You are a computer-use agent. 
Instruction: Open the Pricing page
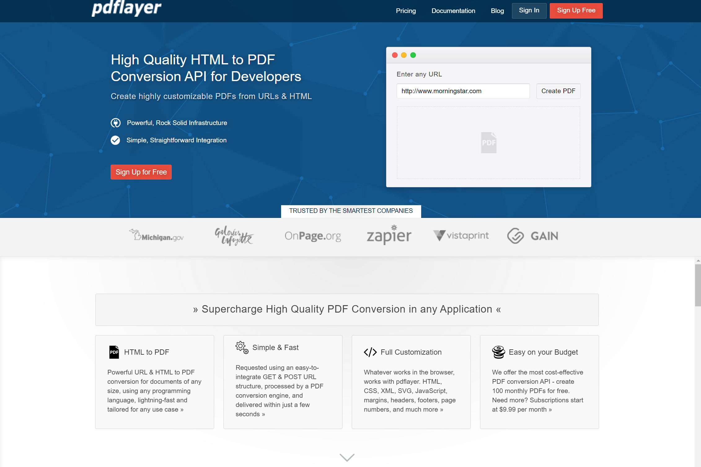click(x=406, y=11)
